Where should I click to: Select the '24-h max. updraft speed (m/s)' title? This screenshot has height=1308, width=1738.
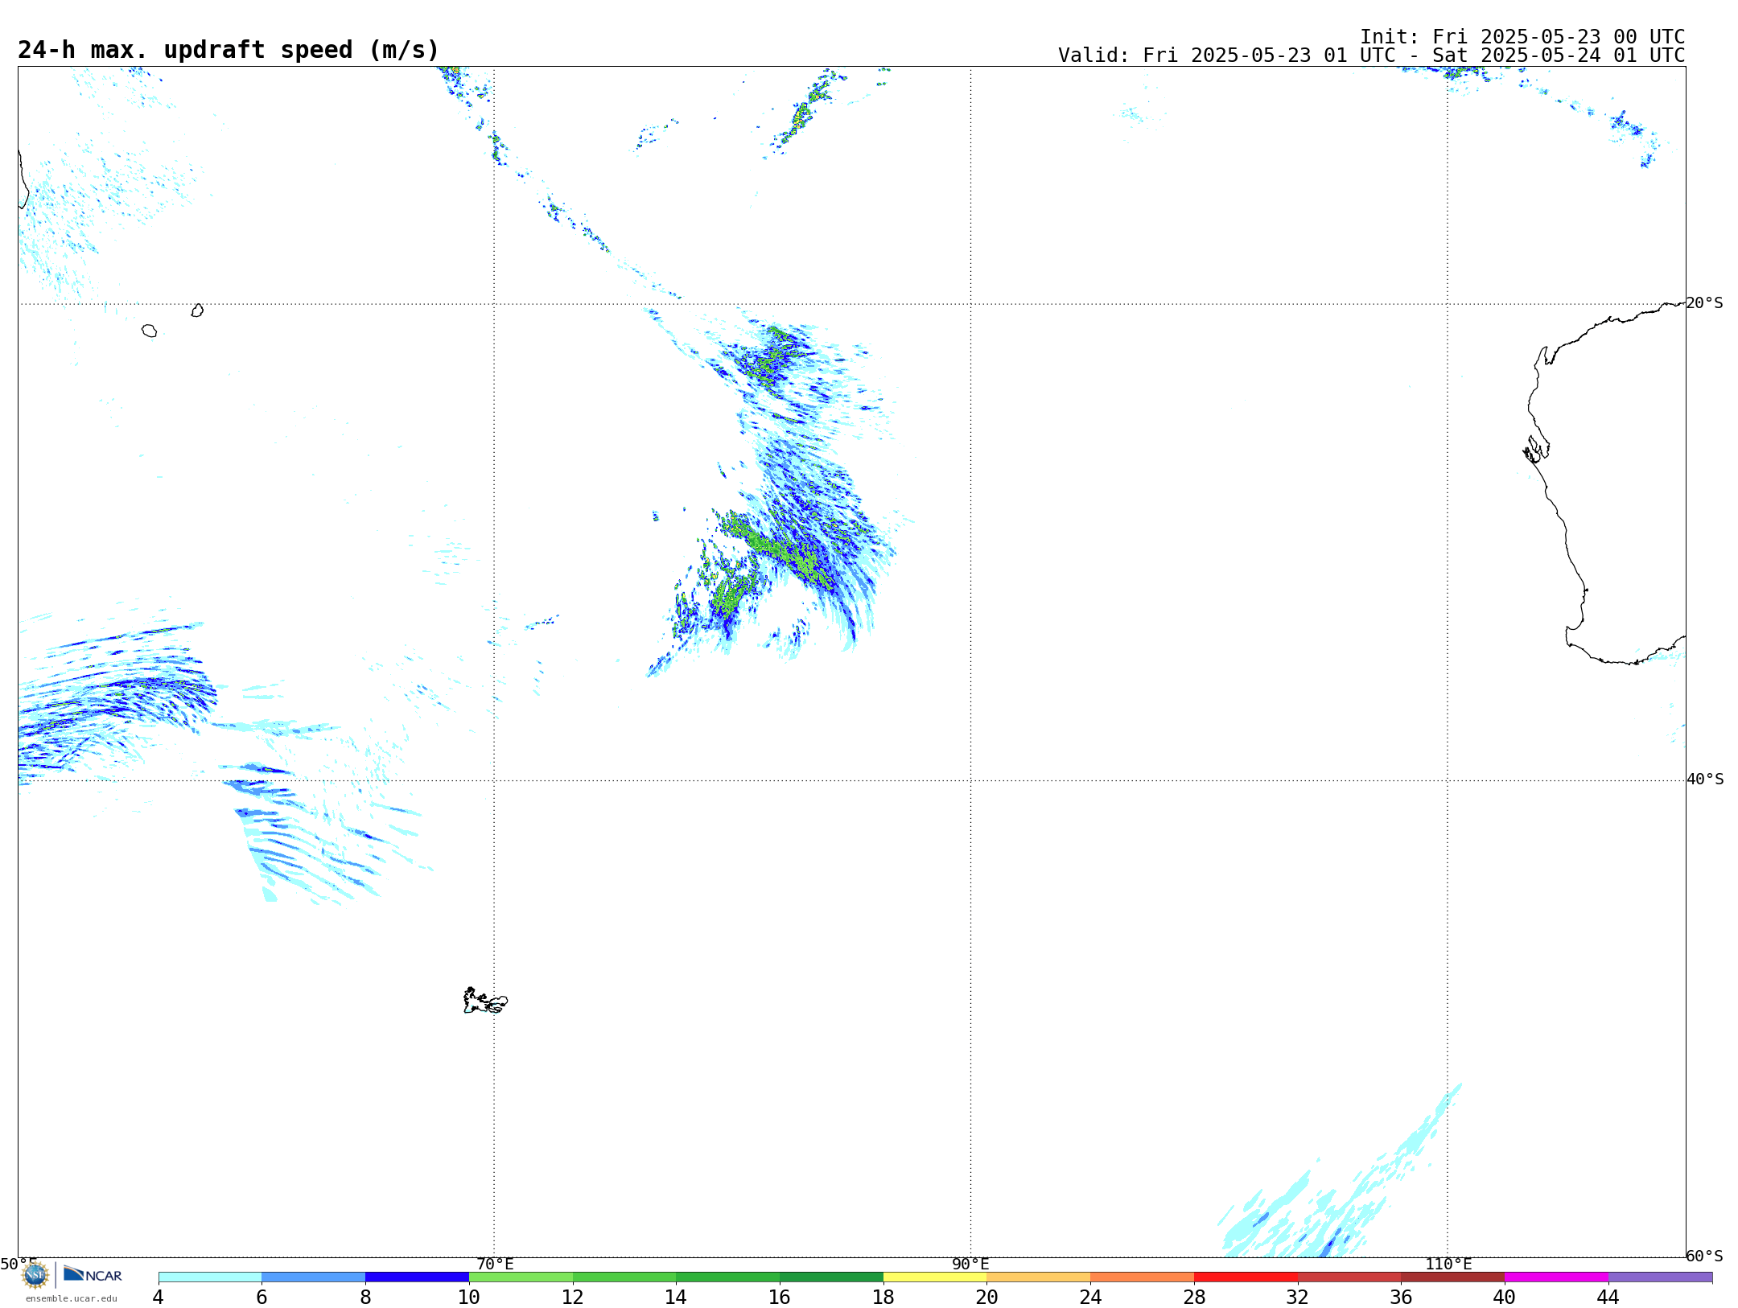(x=229, y=50)
